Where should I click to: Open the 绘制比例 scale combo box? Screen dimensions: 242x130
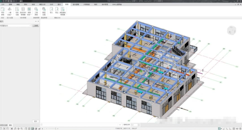tap(134, 125)
